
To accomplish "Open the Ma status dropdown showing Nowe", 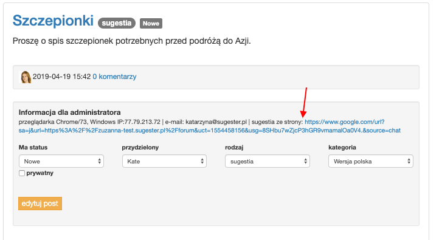I will point(61,161).
